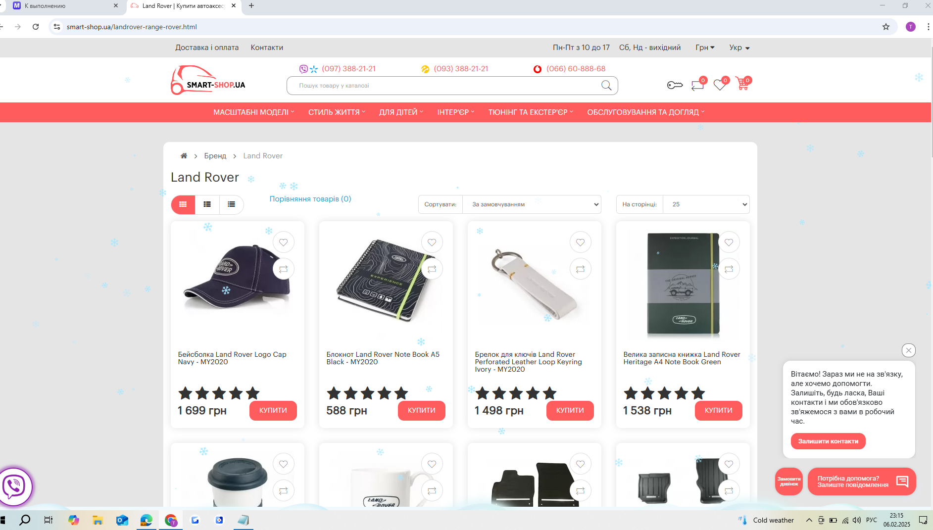This screenshot has height=530, width=933.
Task: Open account login key icon
Action: tap(675, 85)
